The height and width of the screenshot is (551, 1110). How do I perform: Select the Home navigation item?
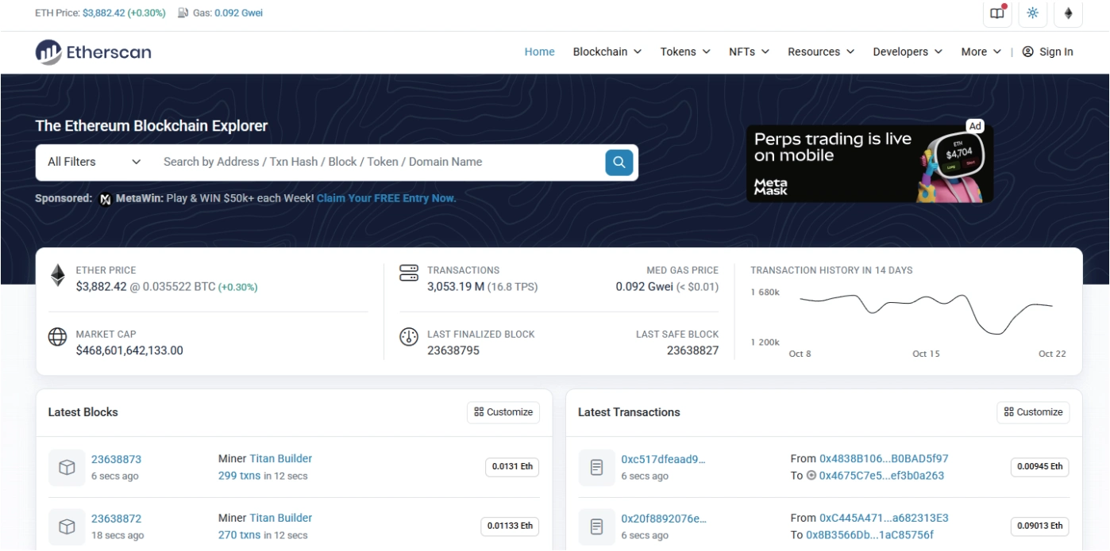[539, 52]
